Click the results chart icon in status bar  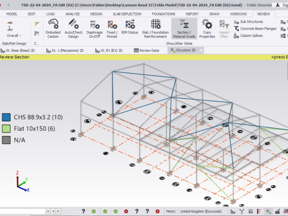[x=251, y=212]
